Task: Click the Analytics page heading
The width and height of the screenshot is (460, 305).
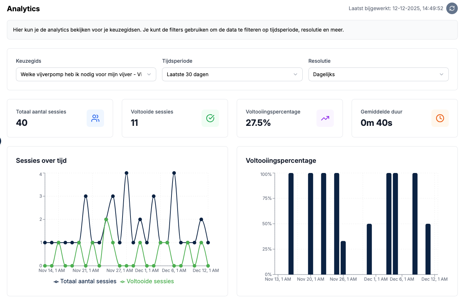Action: 23,9
